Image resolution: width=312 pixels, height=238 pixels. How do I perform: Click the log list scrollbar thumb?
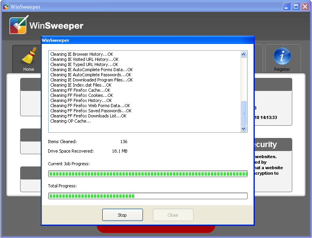(243, 113)
